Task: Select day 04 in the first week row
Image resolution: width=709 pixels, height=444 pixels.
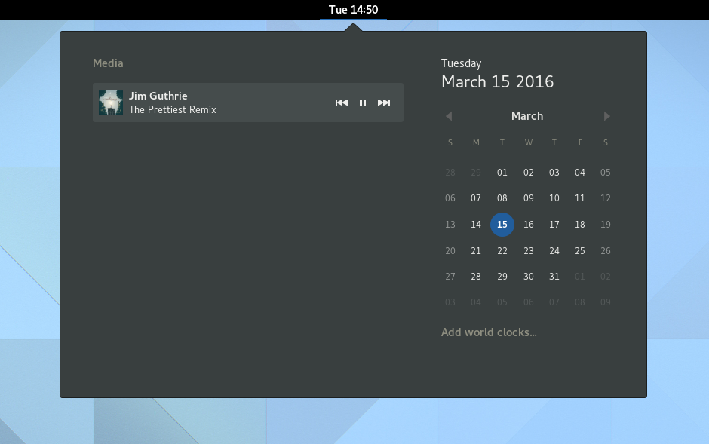Action: click(x=580, y=173)
